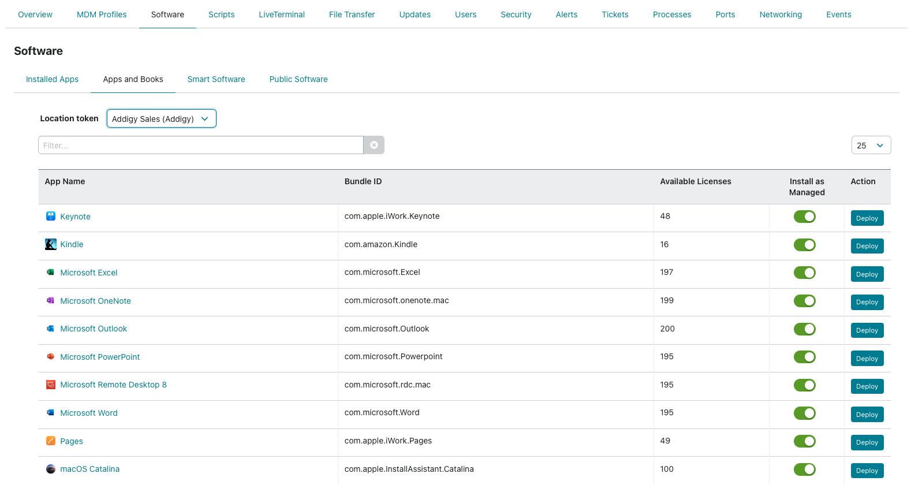Click the Kindle app icon
Viewport: 911px width, 492px height.
[51, 244]
